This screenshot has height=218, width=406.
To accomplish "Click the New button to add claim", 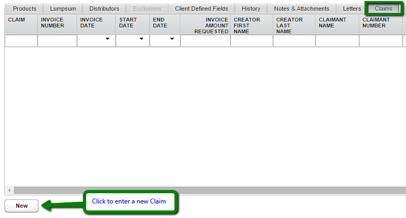I will pos(22,206).
